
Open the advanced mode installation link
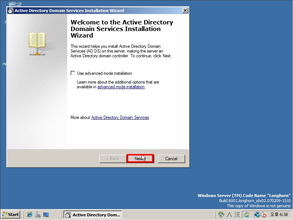[121, 87]
